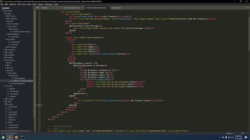Image resolution: width=250 pixels, height=140 pixels.
Task: Click the next tab arrow
Action: pyautogui.click(x=38, y=8)
